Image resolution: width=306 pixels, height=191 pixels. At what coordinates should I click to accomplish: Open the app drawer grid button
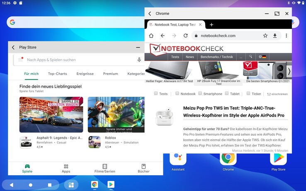point(71,185)
